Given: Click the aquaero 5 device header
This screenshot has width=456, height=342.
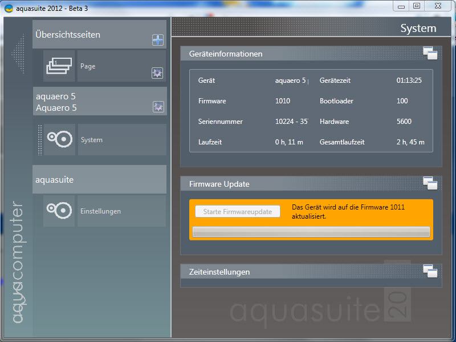Looking at the screenshot, I should [x=100, y=102].
